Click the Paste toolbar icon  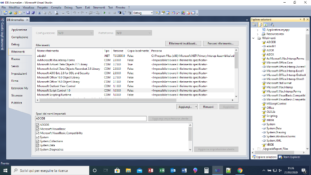pos(50,13)
